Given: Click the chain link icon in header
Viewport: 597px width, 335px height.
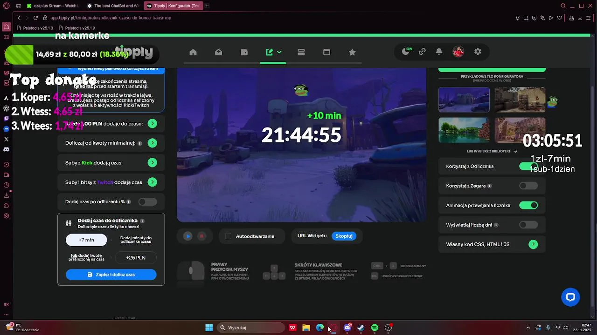Looking at the screenshot, I should (422, 52).
